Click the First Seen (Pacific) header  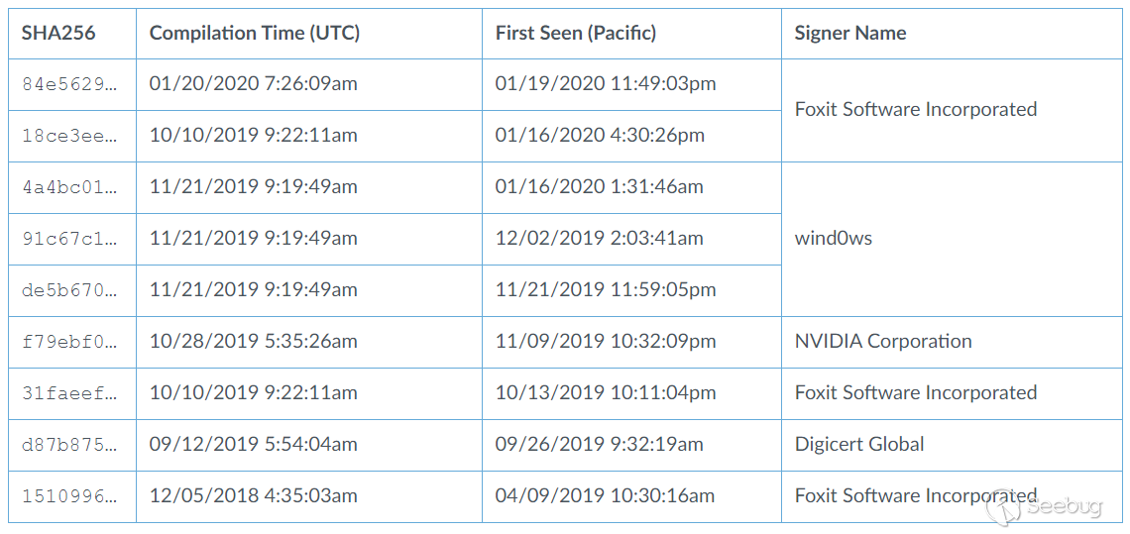pyautogui.click(x=576, y=33)
